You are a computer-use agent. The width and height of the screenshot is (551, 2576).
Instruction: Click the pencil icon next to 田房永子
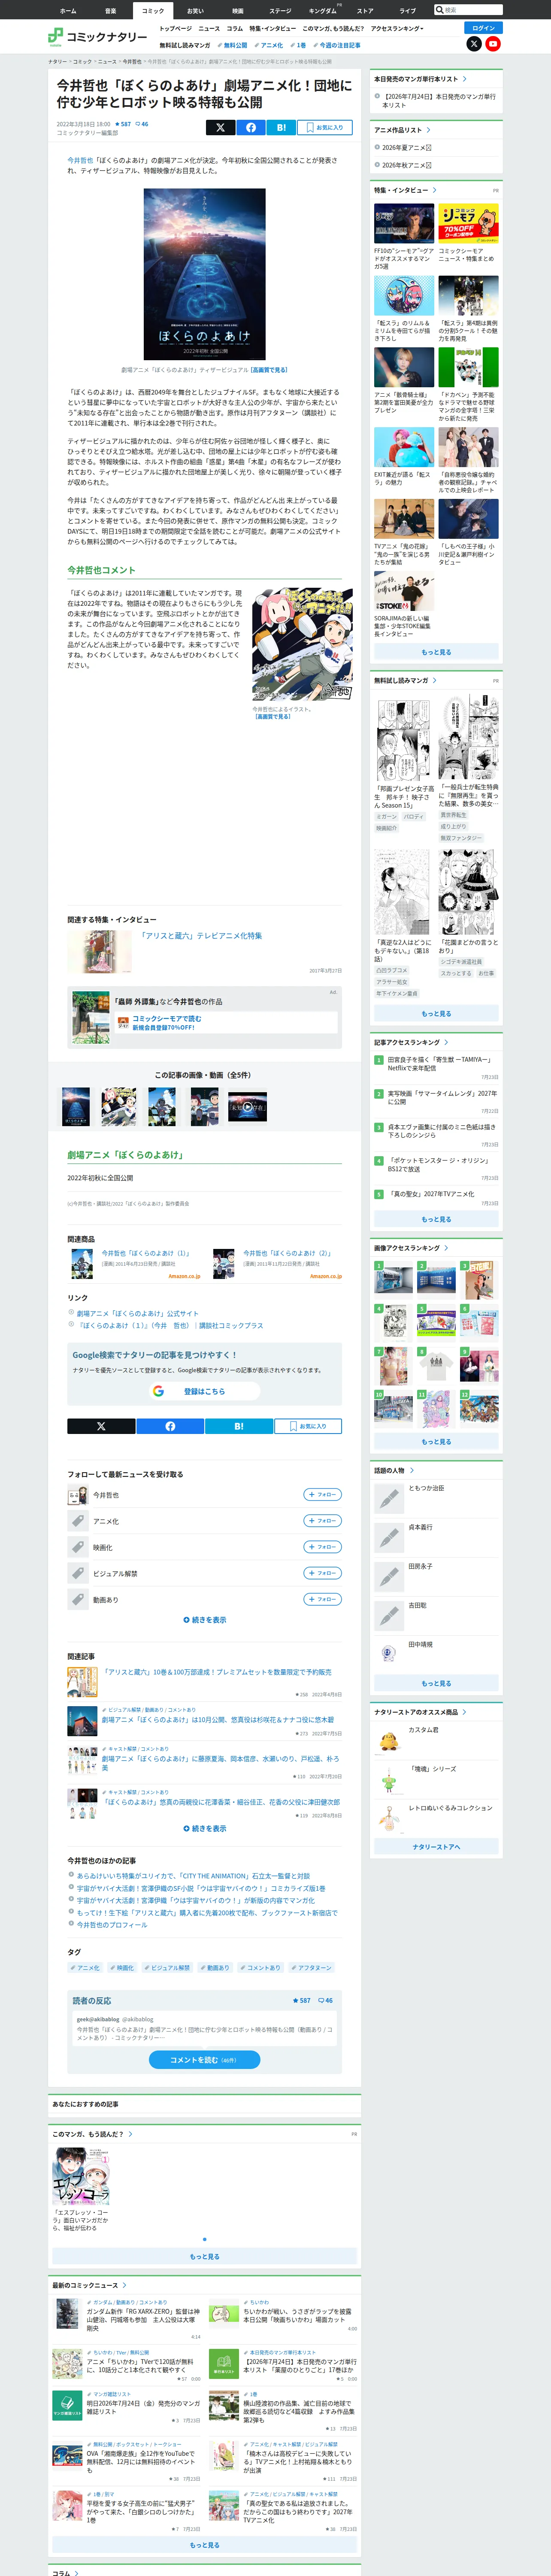(388, 1576)
